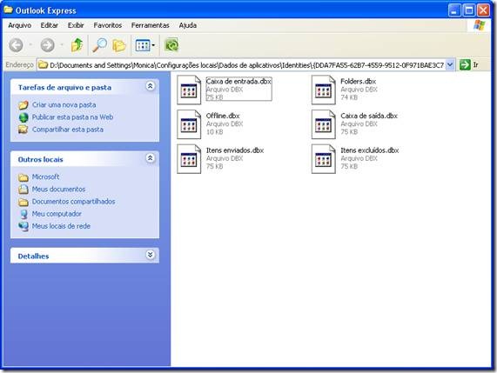
Task: Click inside the address path field
Action: coord(246,65)
